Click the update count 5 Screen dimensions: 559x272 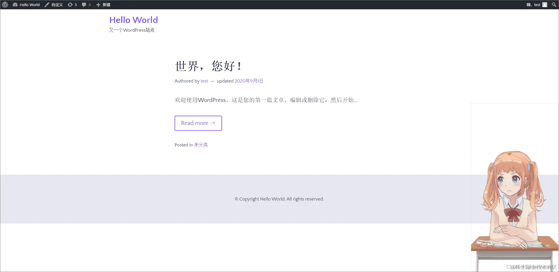[76, 5]
